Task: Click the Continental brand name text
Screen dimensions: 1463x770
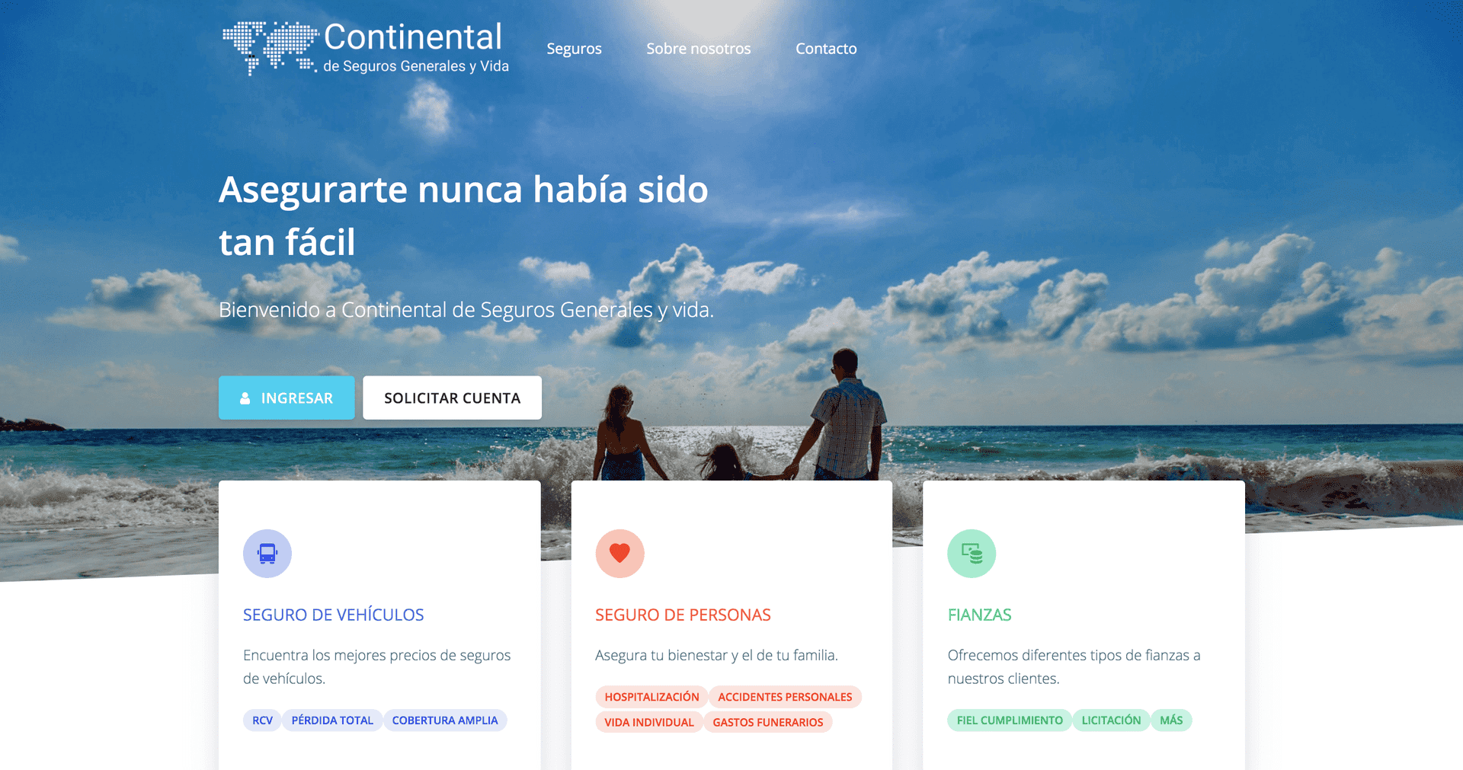Action: [413, 37]
